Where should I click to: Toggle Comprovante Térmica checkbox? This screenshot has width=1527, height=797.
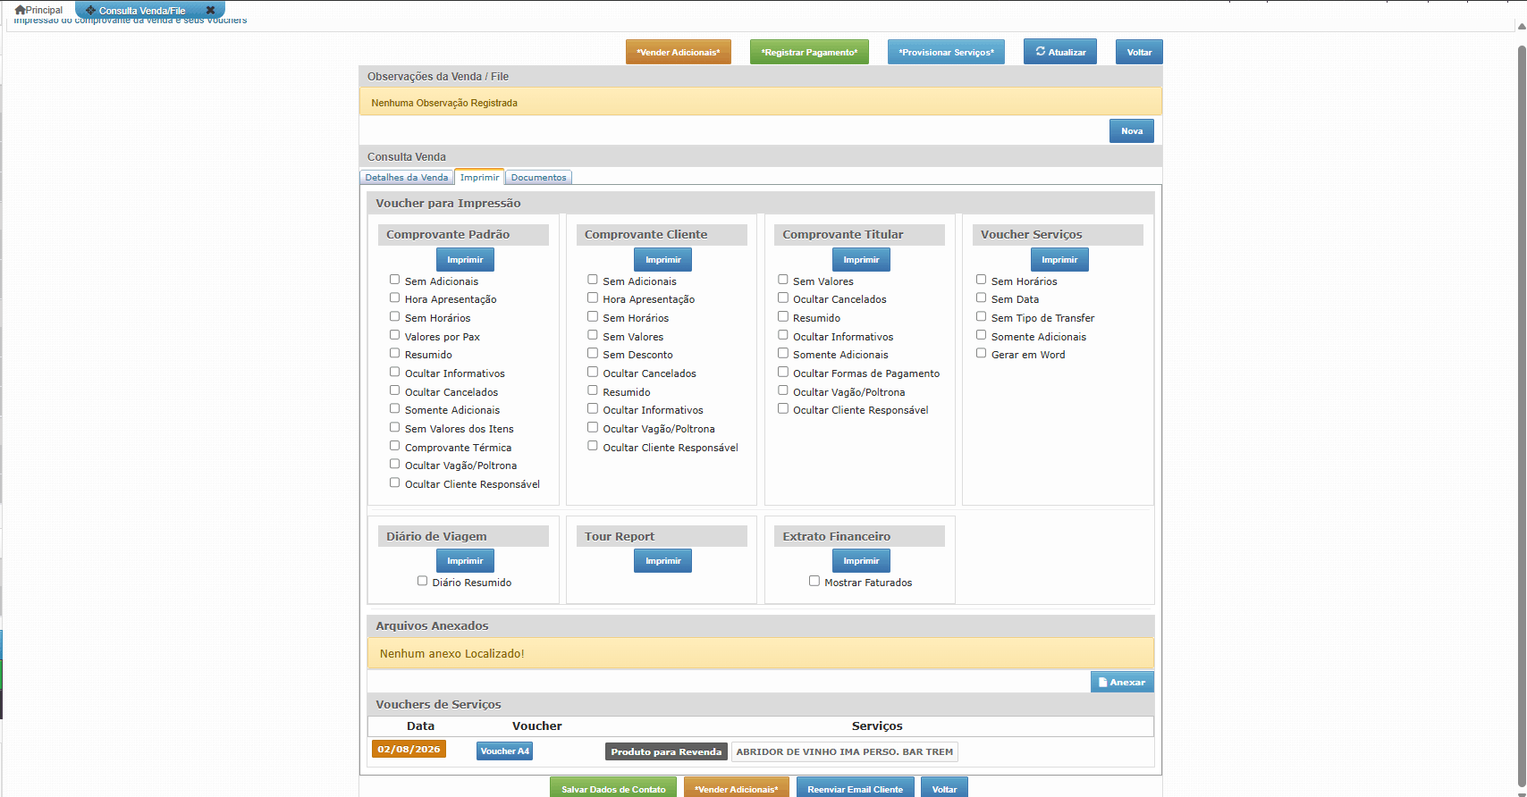[x=394, y=446]
